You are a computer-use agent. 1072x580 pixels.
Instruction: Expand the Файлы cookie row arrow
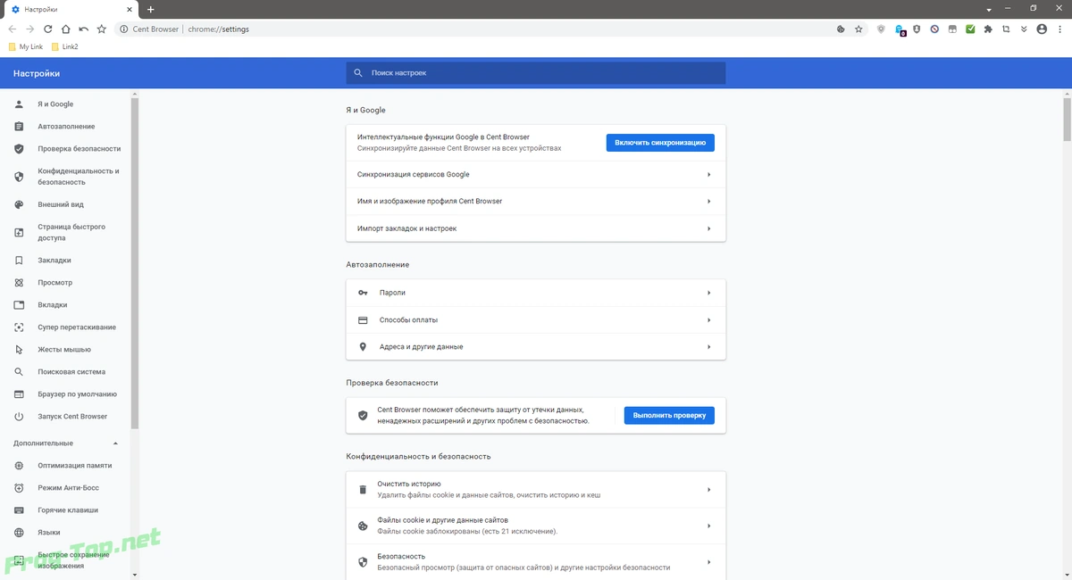[708, 526]
